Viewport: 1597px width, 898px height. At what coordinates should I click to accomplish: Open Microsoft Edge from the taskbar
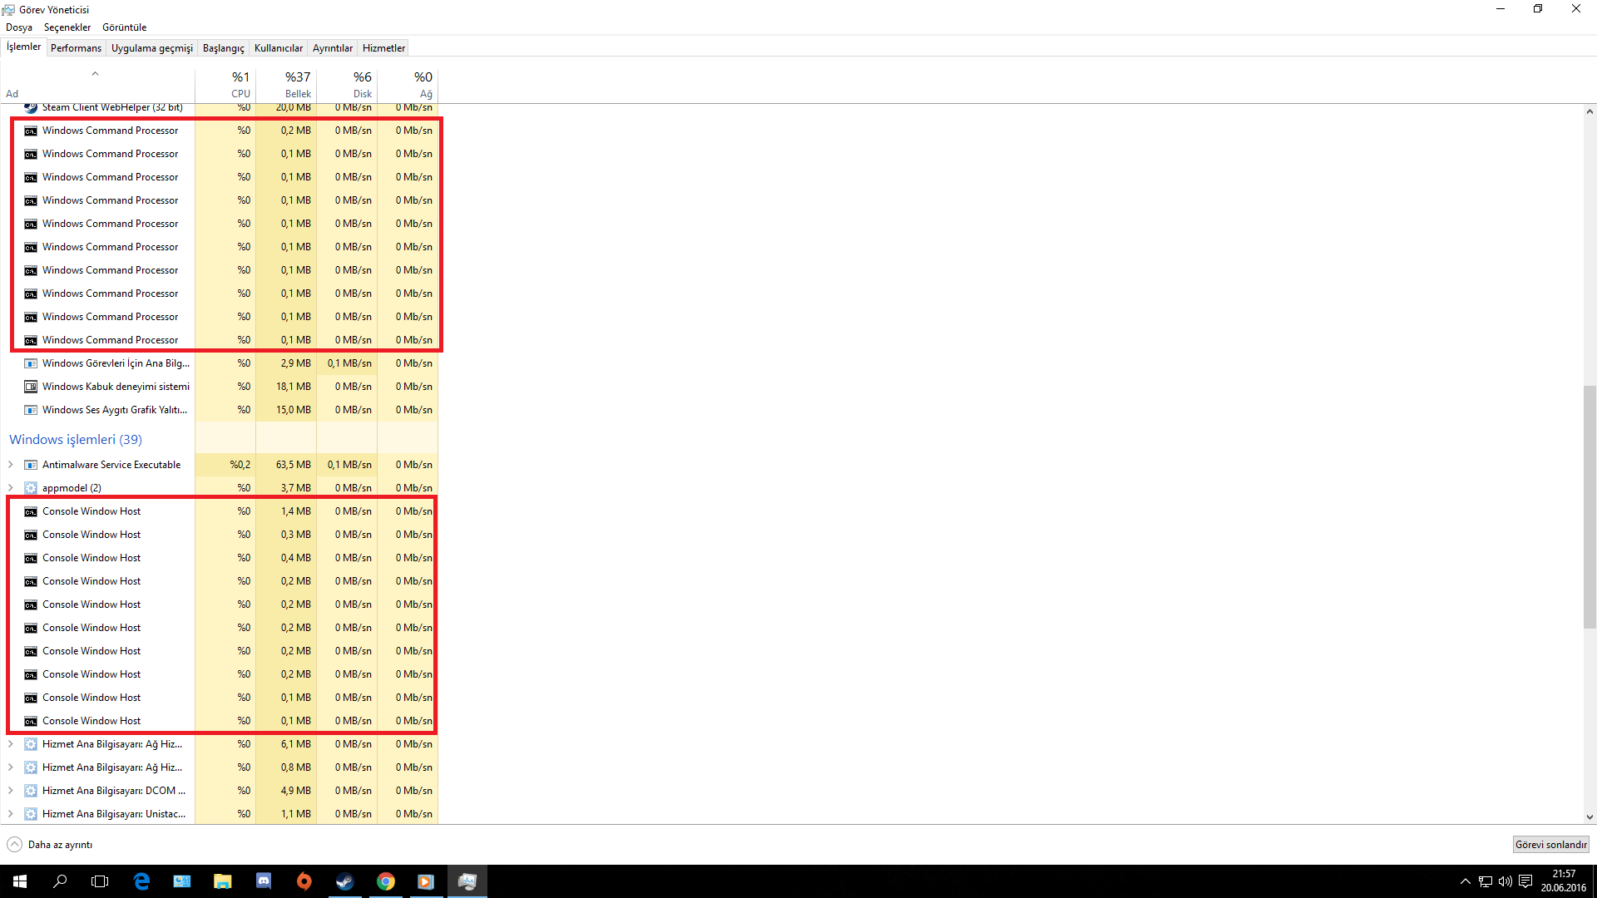click(x=141, y=881)
